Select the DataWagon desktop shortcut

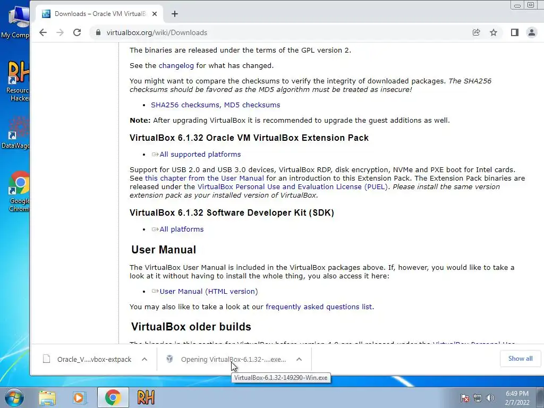pos(15,132)
